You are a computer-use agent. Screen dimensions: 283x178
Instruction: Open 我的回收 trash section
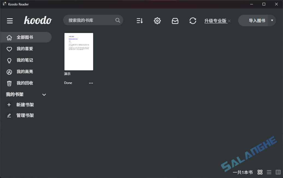tap(25, 83)
